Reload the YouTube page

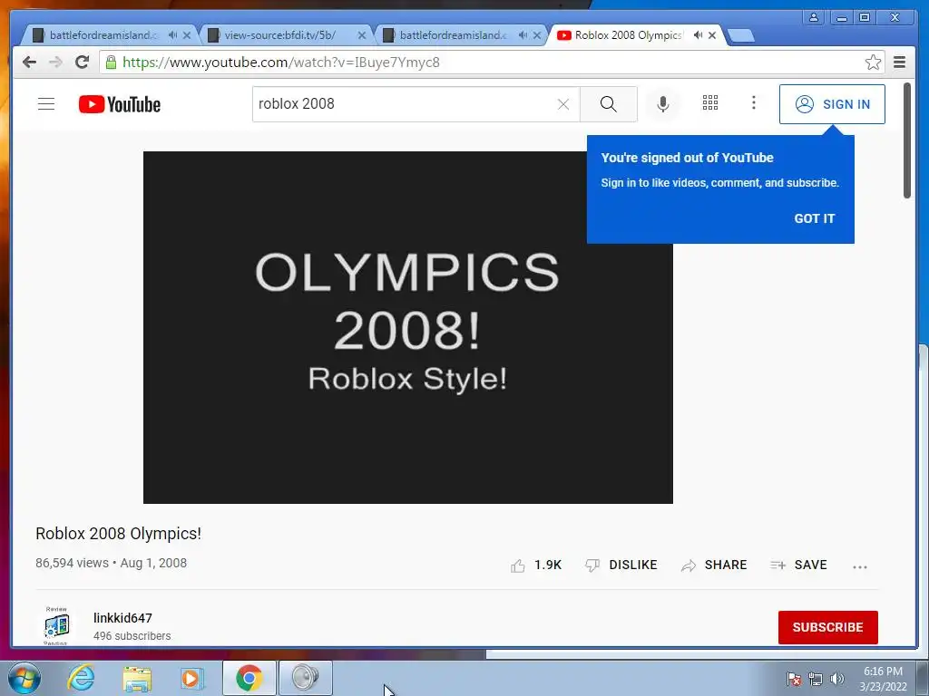point(82,63)
